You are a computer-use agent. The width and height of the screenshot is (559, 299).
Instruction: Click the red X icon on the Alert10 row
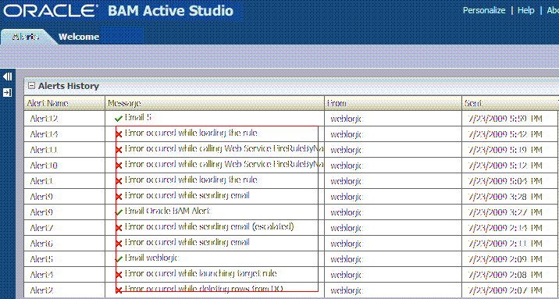[x=119, y=166]
